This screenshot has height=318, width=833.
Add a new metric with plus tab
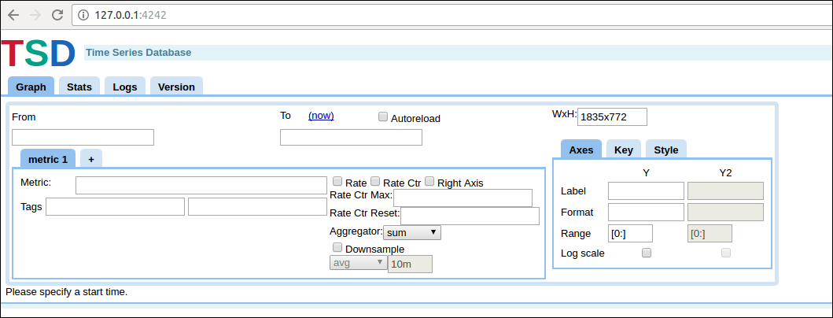click(91, 159)
